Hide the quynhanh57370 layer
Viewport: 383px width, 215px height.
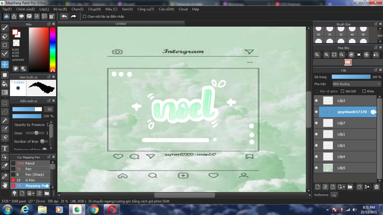point(316,112)
